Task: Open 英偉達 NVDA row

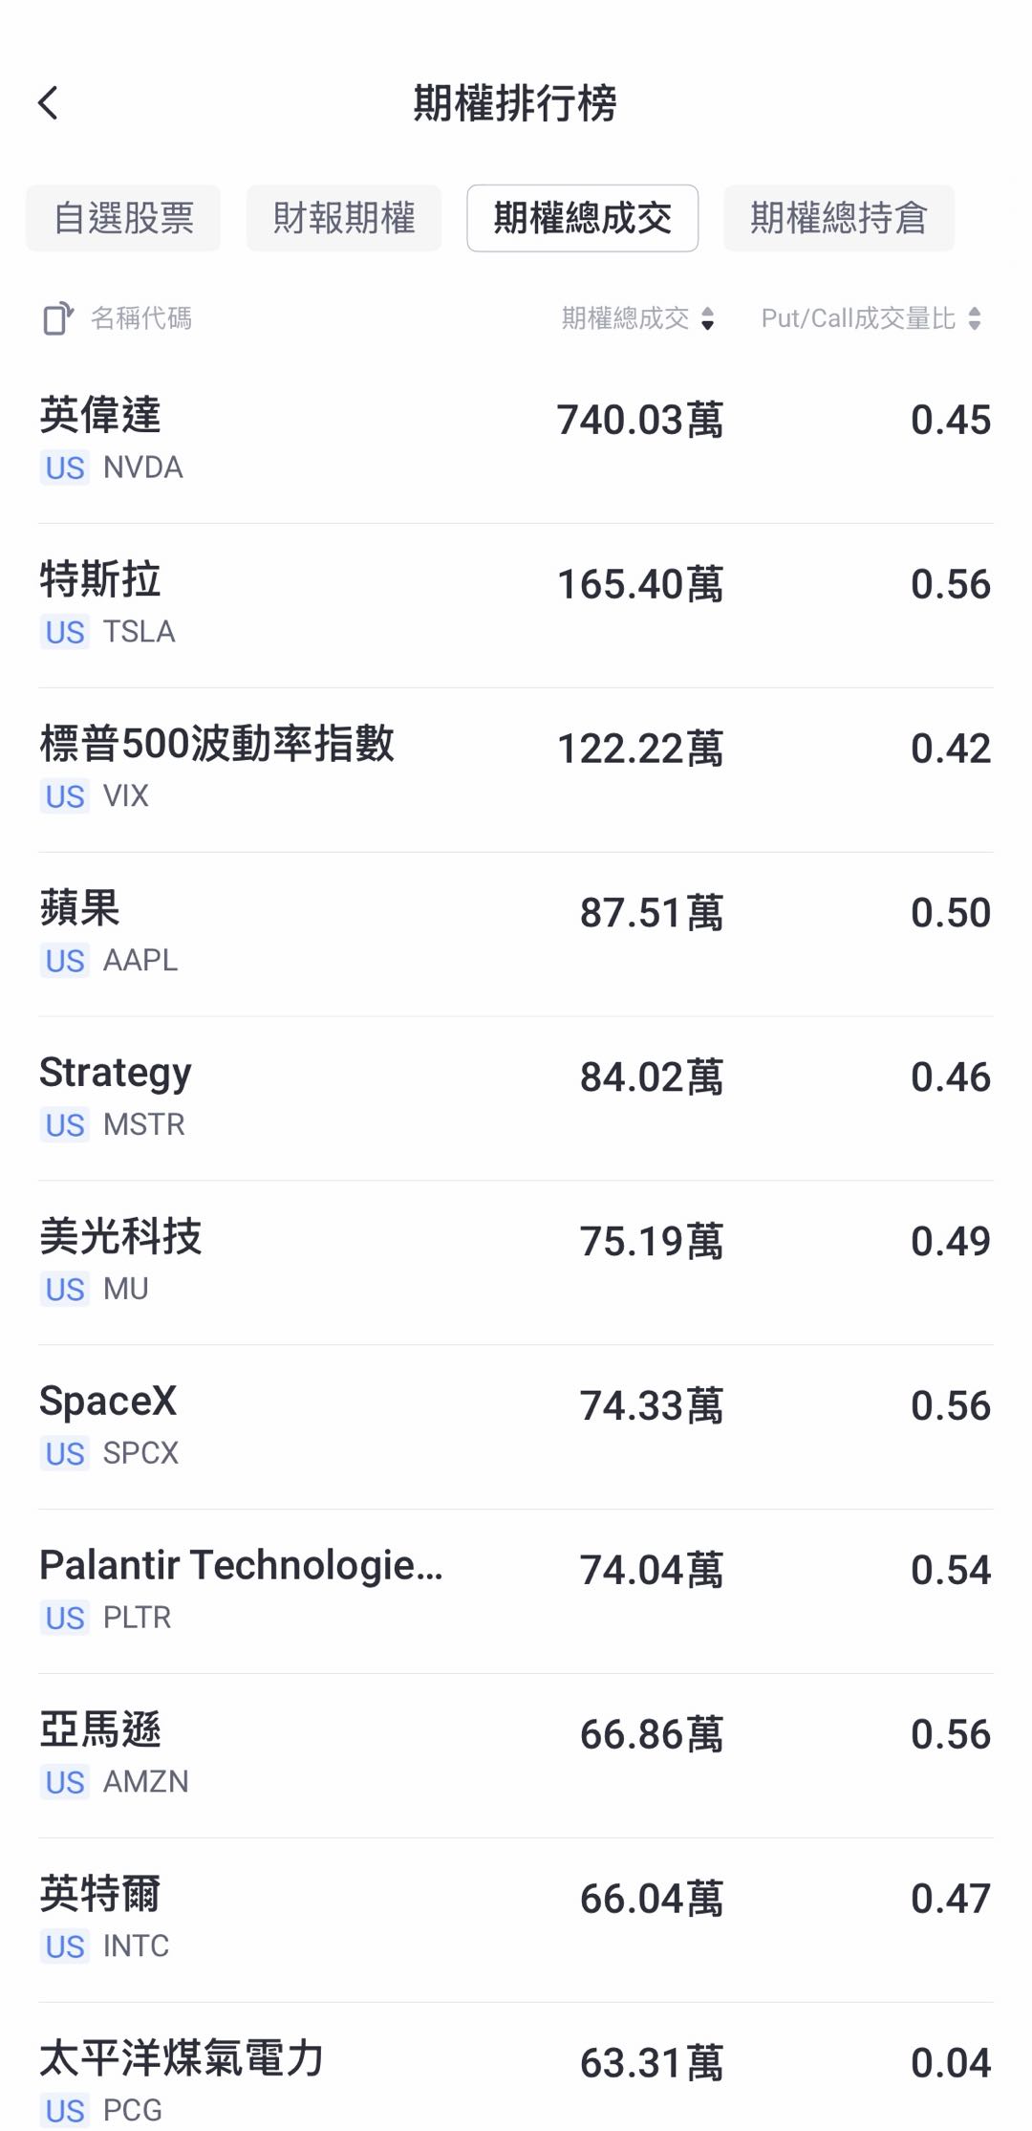Action: (516, 441)
